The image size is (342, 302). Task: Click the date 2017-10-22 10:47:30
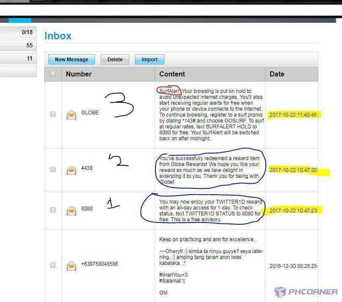[293, 170]
